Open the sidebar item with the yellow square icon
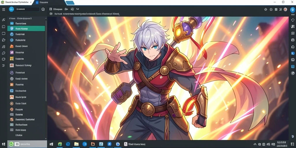Viewport: 296px width, 148px height. (12, 59)
